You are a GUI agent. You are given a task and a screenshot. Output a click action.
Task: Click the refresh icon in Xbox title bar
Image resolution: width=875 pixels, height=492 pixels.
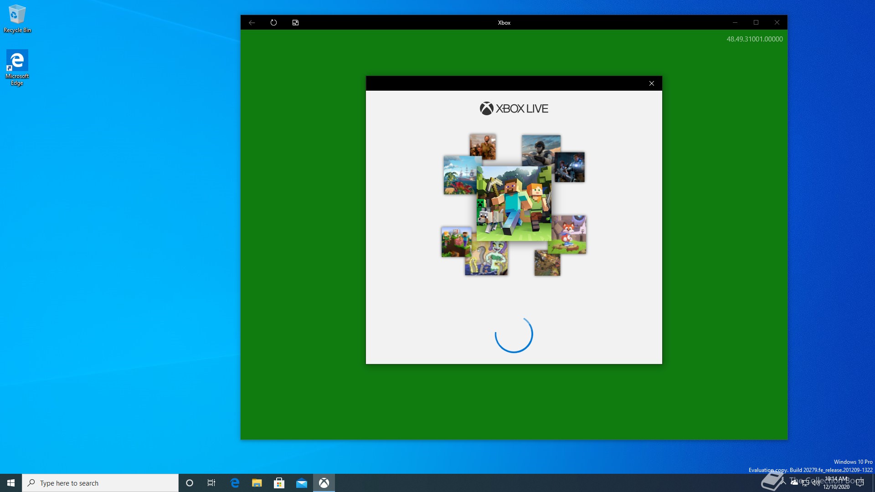click(x=273, y=22)
